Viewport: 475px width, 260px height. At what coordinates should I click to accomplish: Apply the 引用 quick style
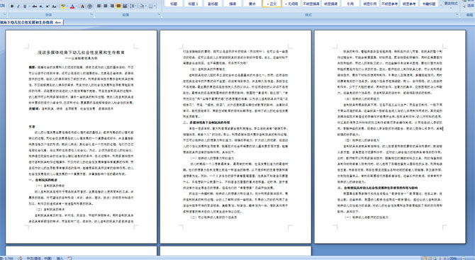(350, 4)
